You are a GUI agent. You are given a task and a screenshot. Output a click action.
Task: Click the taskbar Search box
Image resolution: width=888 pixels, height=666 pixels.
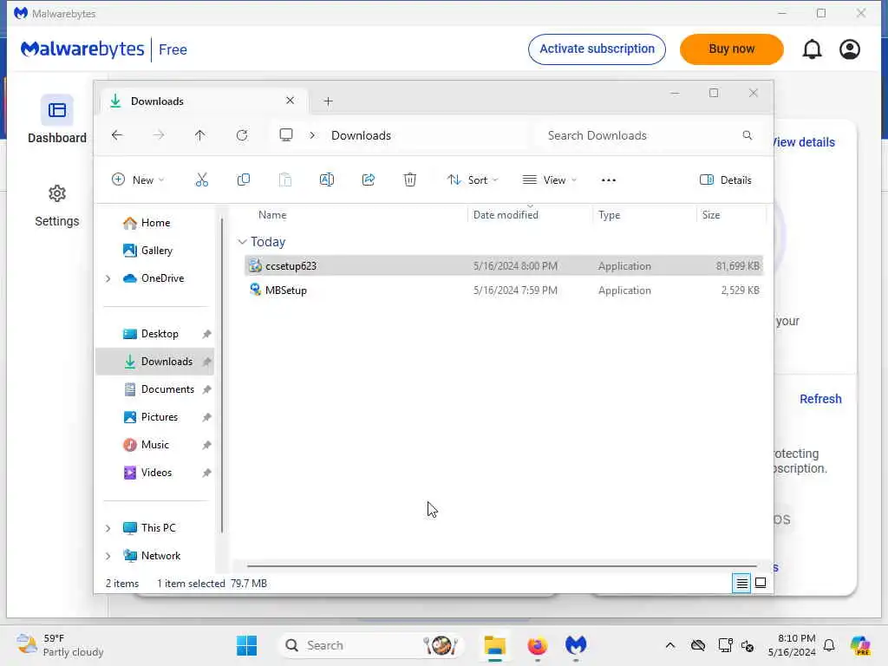tap(371, 645)
